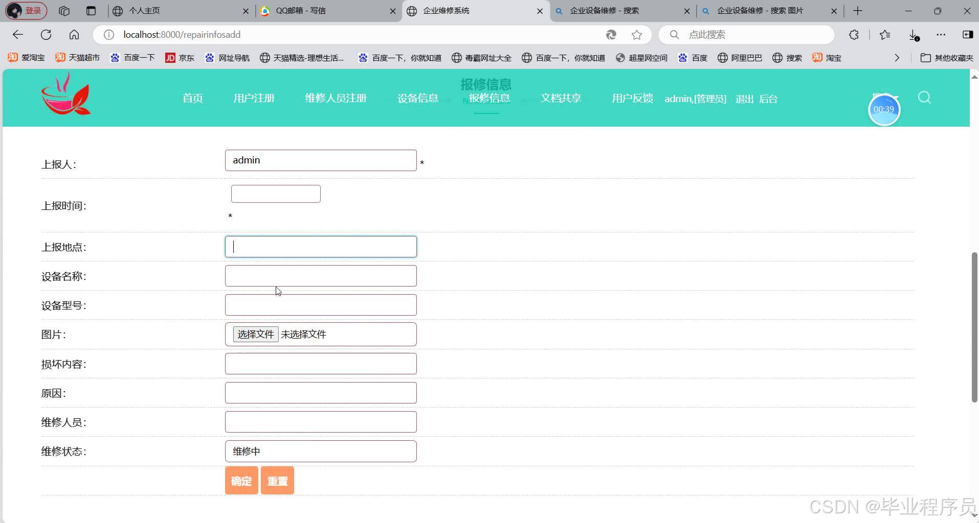Viewport: 979px width, 523px height.
Task: Open the 用户注册 navigation item
Action: pyautogui.click(x=254, y=98)
